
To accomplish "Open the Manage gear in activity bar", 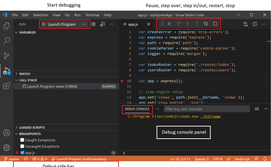I will point(7,148).
